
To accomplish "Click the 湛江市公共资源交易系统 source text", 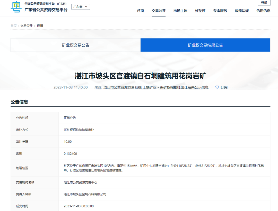I will tap(123, 87).
